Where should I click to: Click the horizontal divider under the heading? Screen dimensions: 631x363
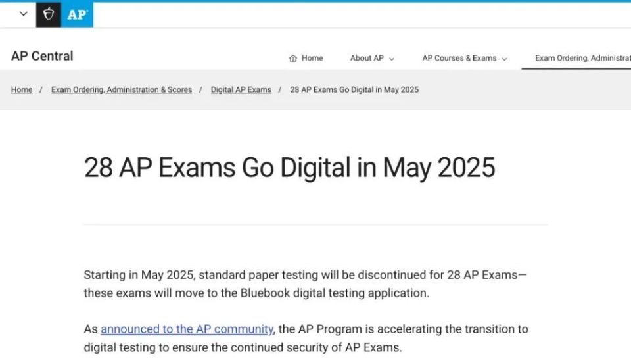tap(315, 224)
